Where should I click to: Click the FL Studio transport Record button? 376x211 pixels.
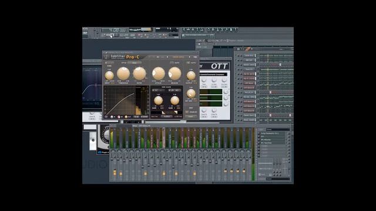tap(116, 35)
